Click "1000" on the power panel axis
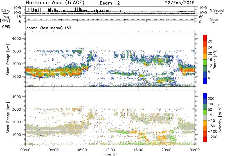 (16, 76)
